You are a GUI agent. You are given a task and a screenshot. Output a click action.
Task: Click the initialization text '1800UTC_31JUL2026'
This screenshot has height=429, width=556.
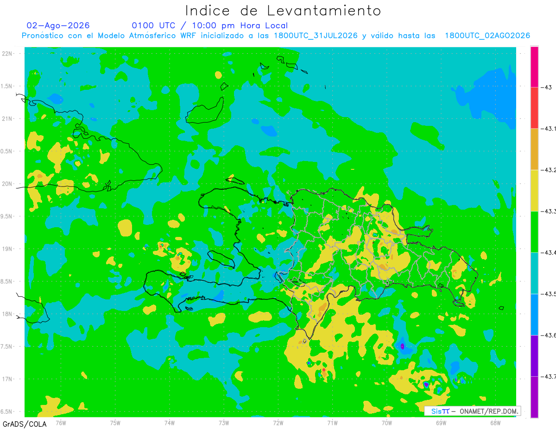316,36
